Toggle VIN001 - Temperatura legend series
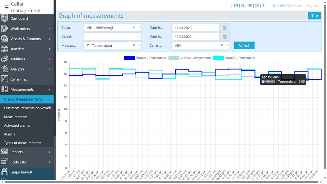Image resolution: width=327 pixels, height=184 pixels. (x=145, y=58)
